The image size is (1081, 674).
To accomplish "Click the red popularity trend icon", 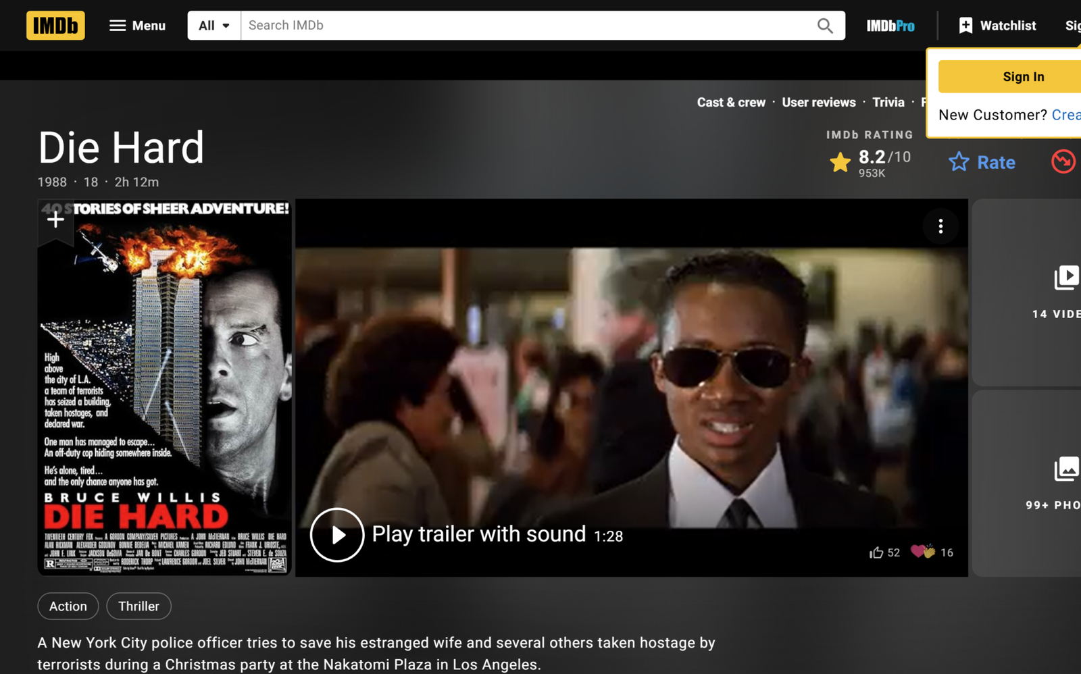I will coord(1063,161).
